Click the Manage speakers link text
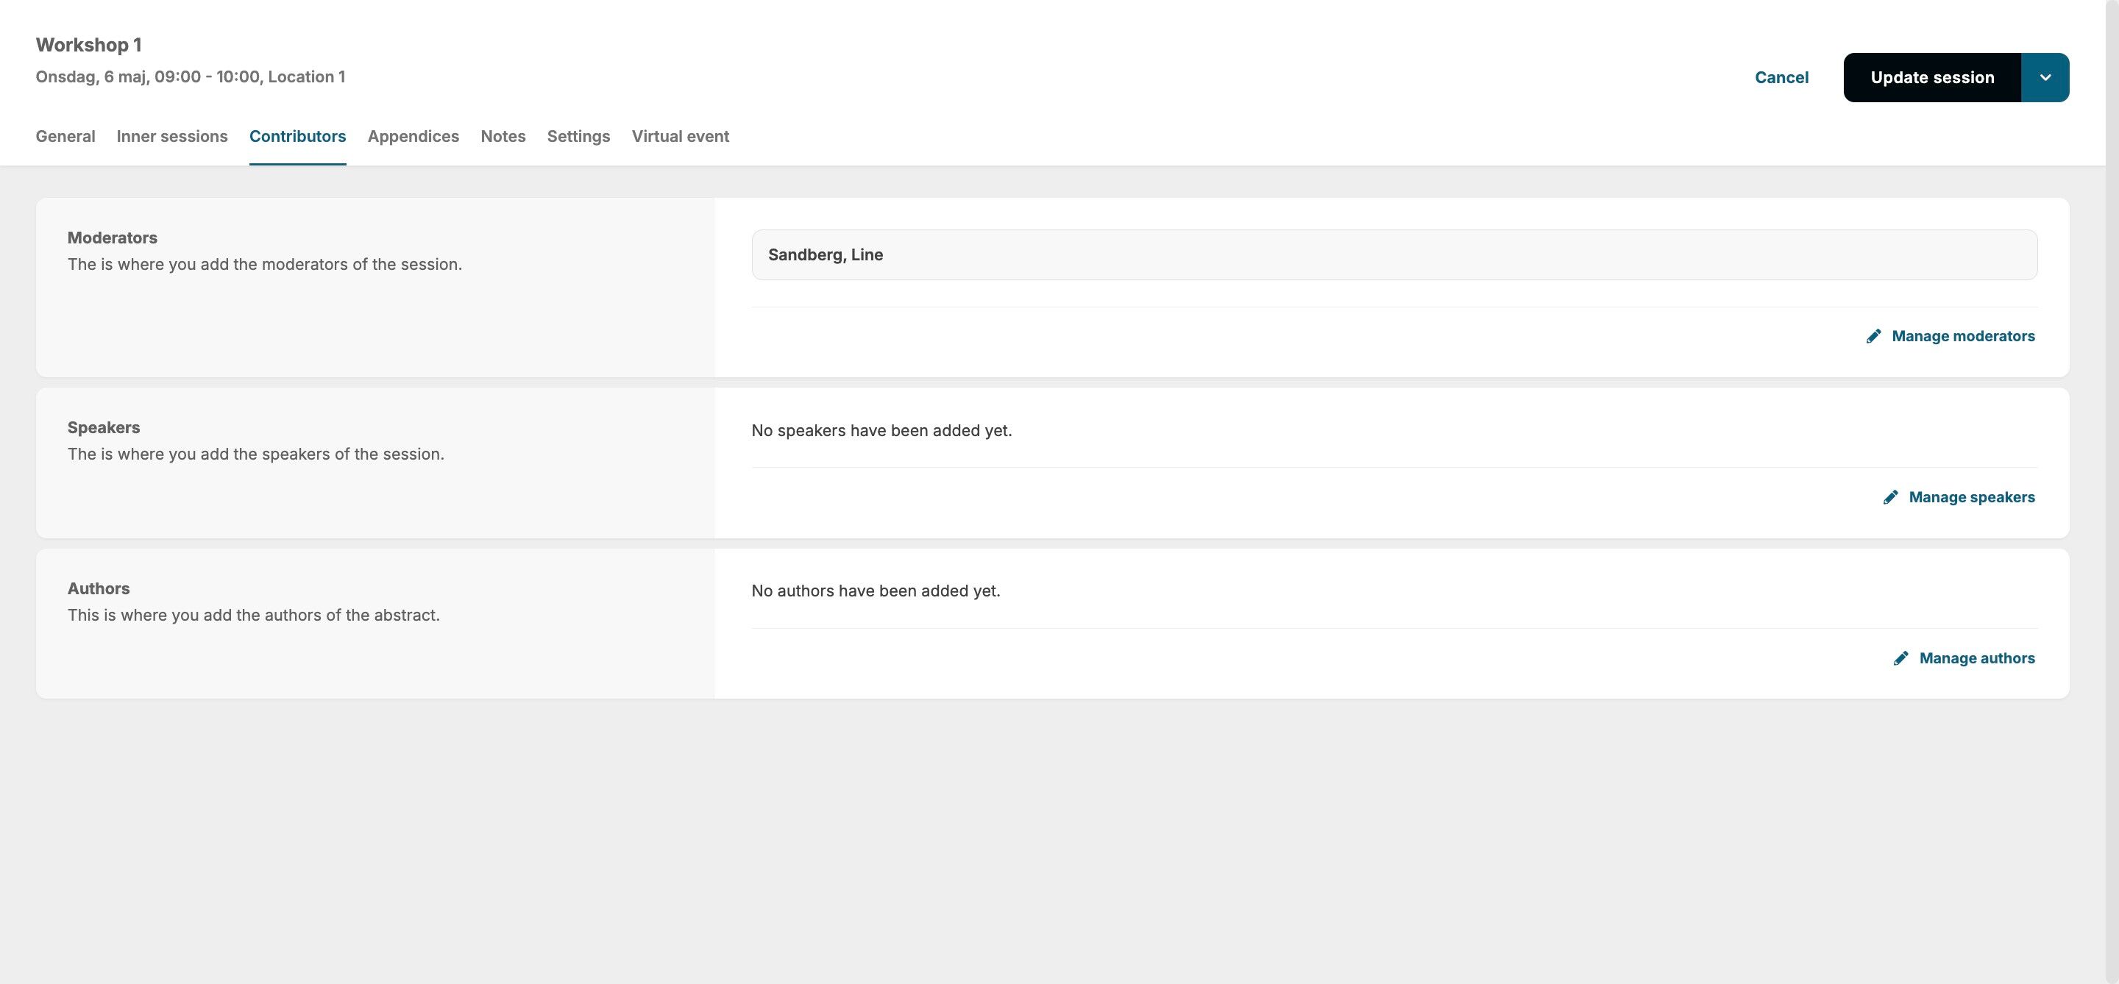Viewport: 2119px width, 984px height. point(1971,497)
